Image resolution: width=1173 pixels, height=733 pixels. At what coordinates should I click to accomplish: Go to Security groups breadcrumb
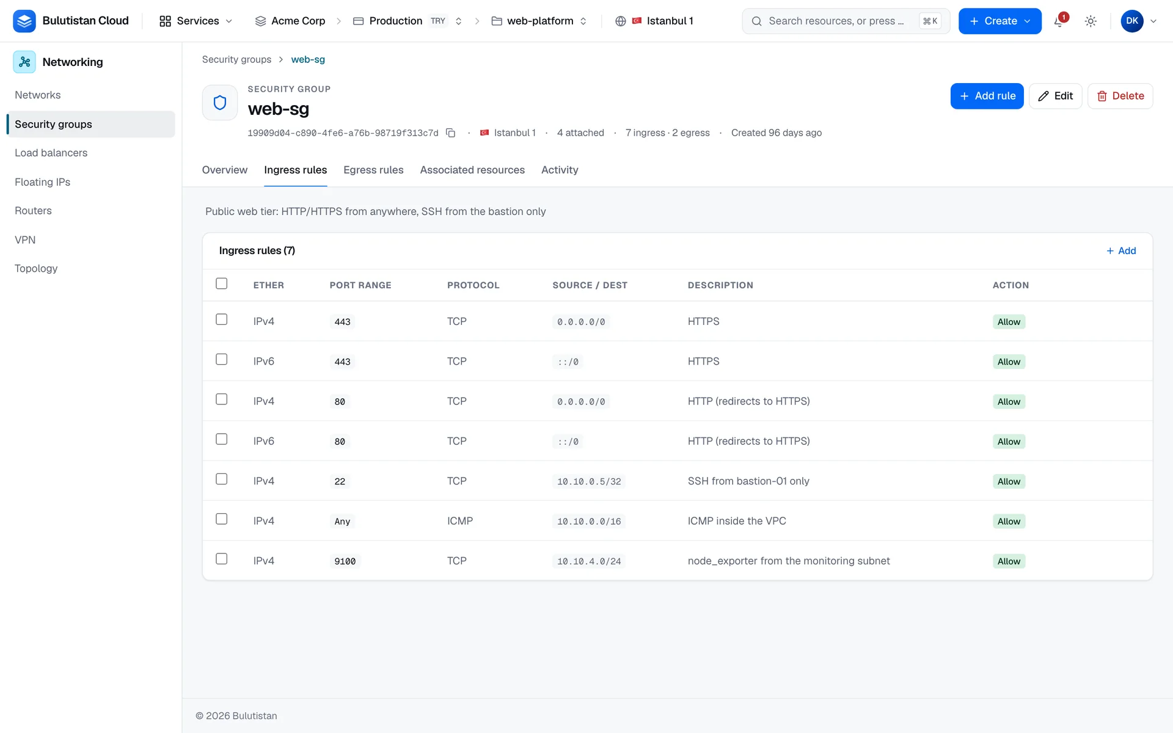click(x=236, y=59)
